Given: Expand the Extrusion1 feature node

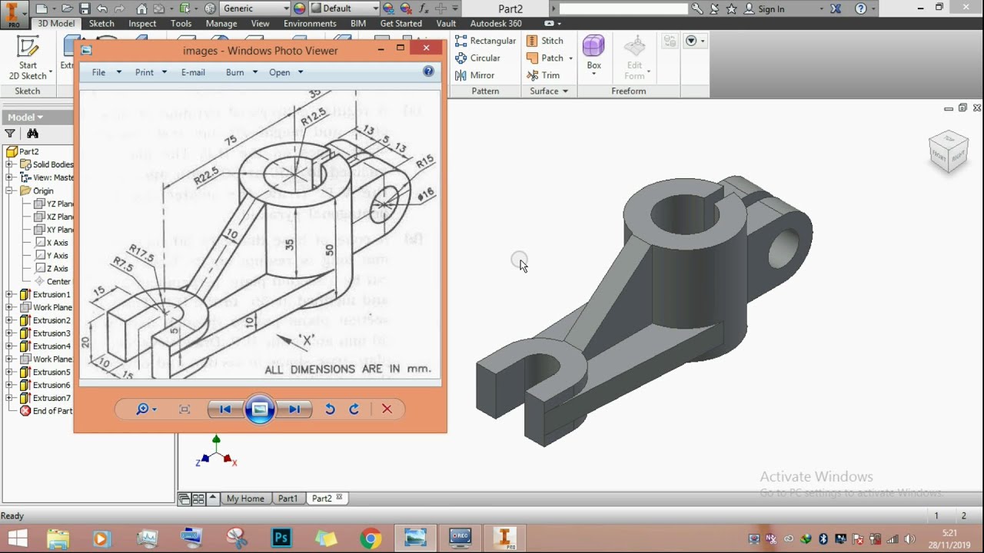Looking at the screenshot, I should click(9, 294).
